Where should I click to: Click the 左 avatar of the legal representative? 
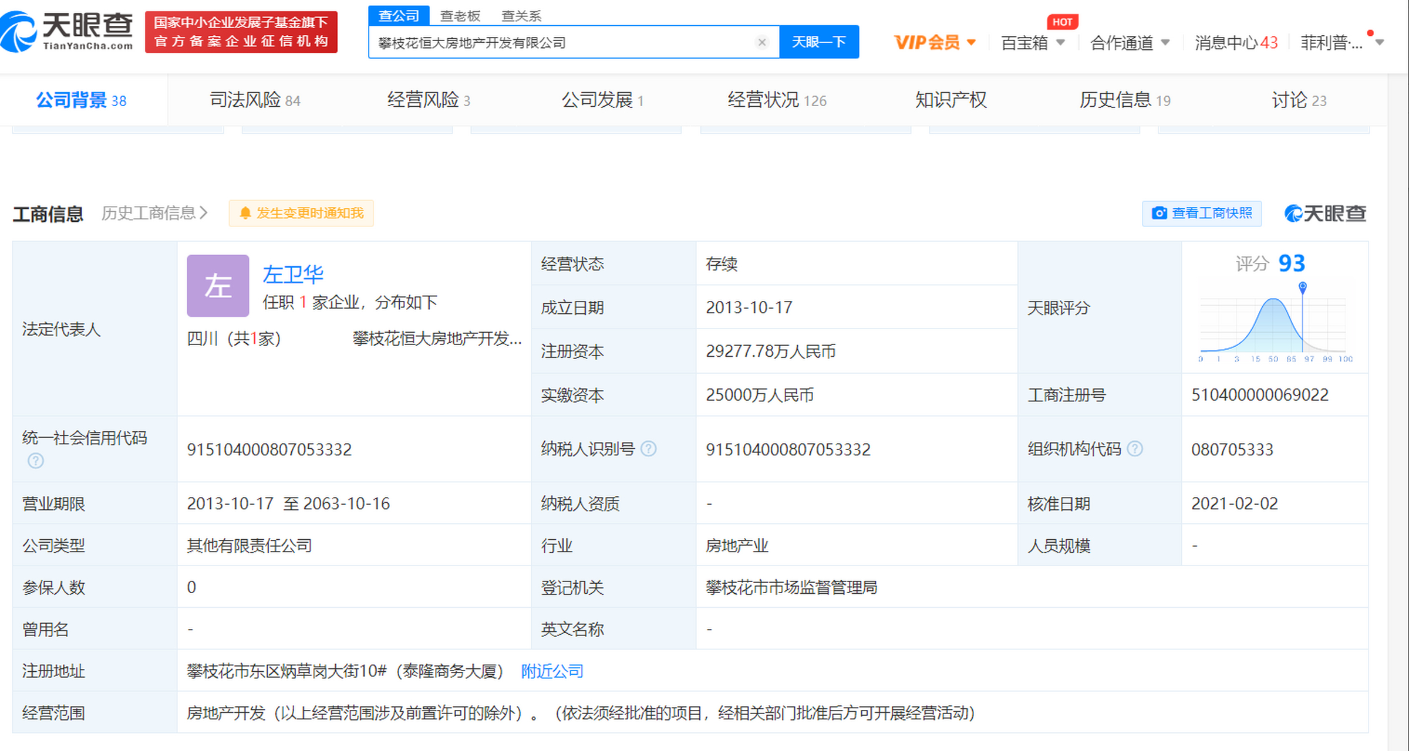(217, 286)
